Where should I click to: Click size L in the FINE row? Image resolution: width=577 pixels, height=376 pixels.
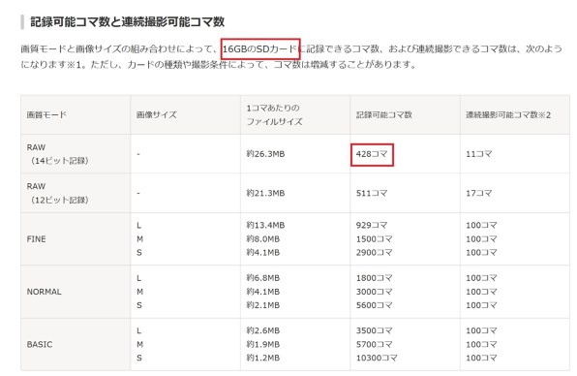pyautogui.click(x=138, y=226)
